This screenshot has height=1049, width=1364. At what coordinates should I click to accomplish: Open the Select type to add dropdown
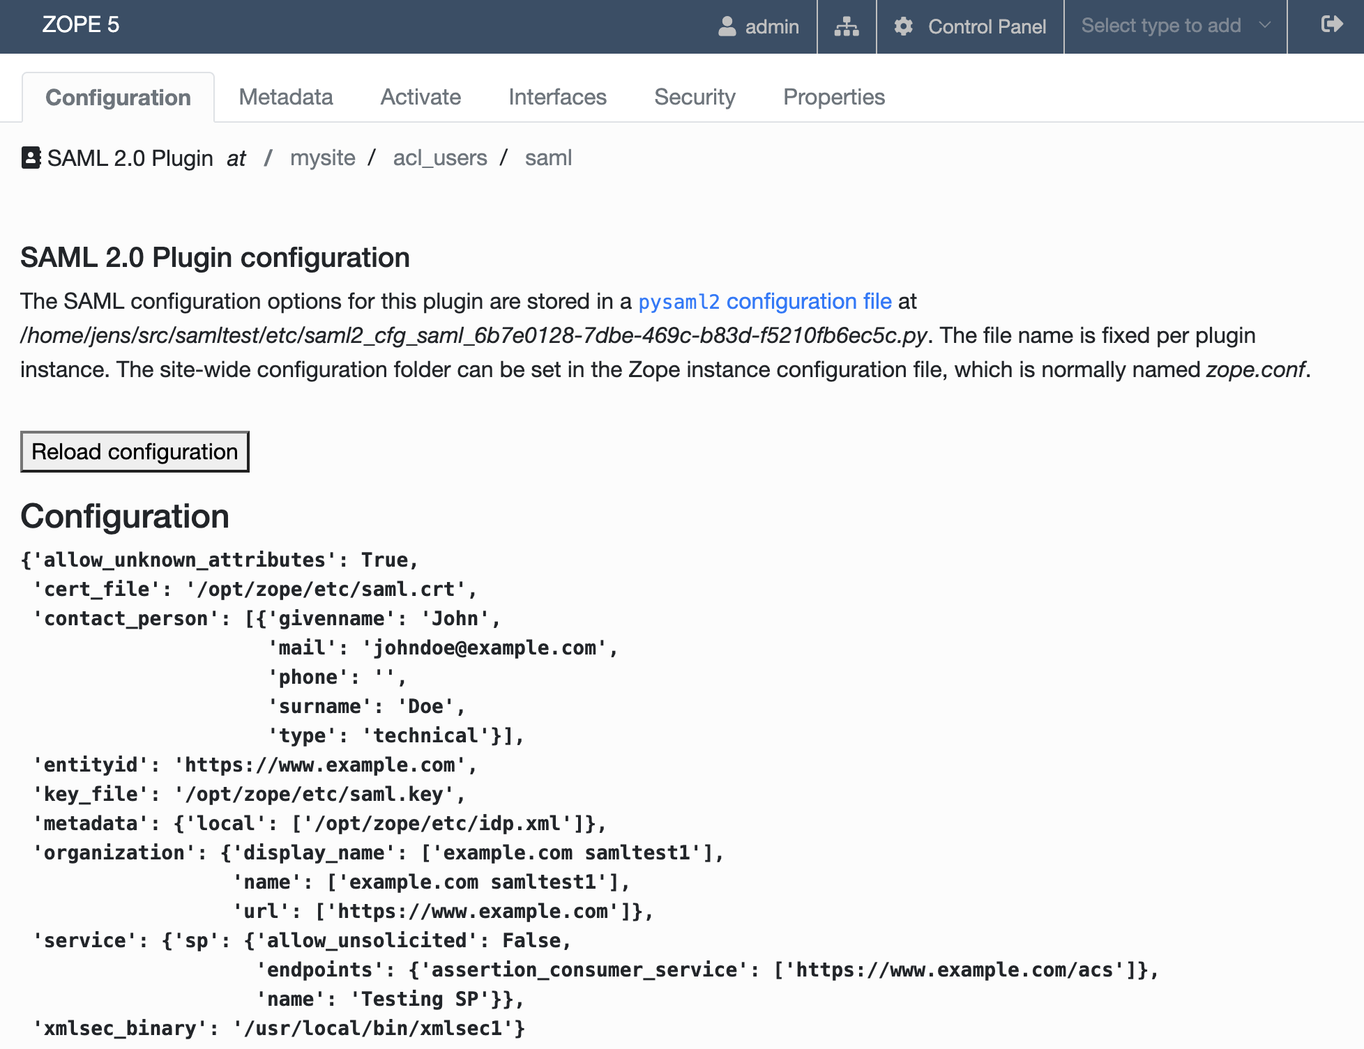click(x=1176, y=26)
